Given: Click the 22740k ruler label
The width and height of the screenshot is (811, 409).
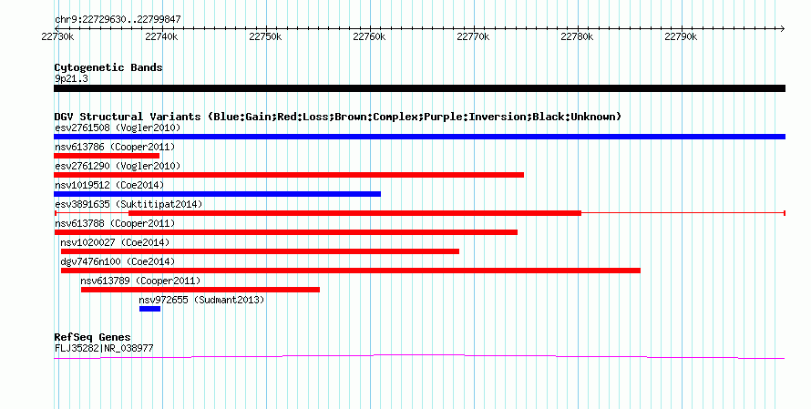Looking at the screenshot, I should point(161,36).
